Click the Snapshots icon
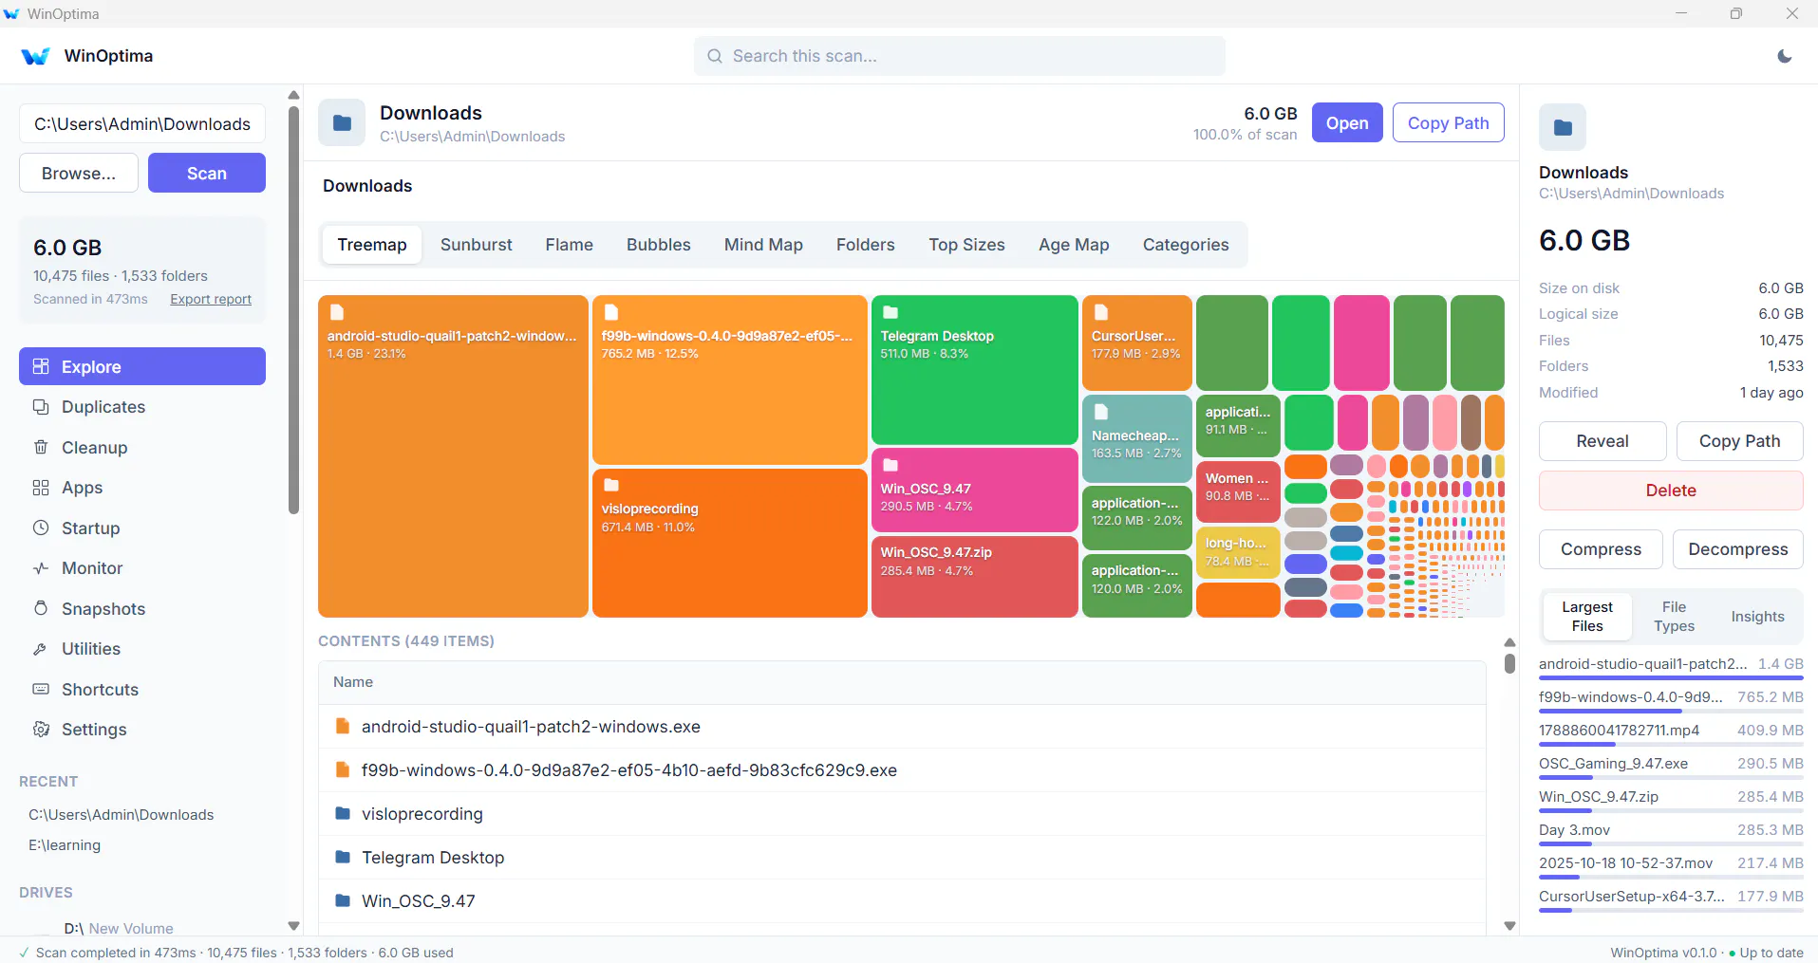 pos(41,608)
